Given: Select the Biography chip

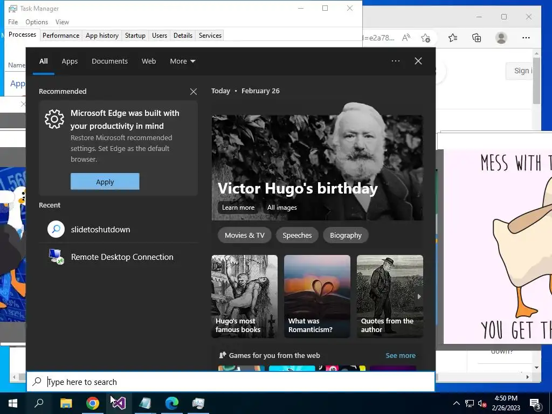Looking at the screenshot, I should pos(346,235).
